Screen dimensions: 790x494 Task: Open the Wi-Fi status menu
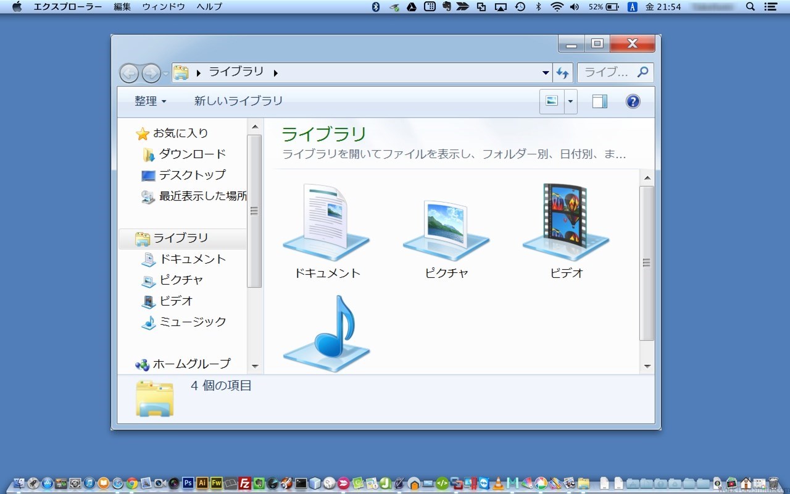coord(557,7)
